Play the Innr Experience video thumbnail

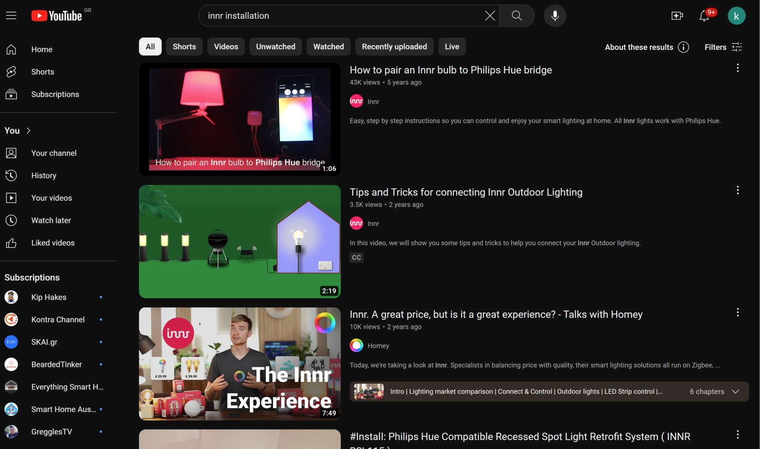pos(239,363)
